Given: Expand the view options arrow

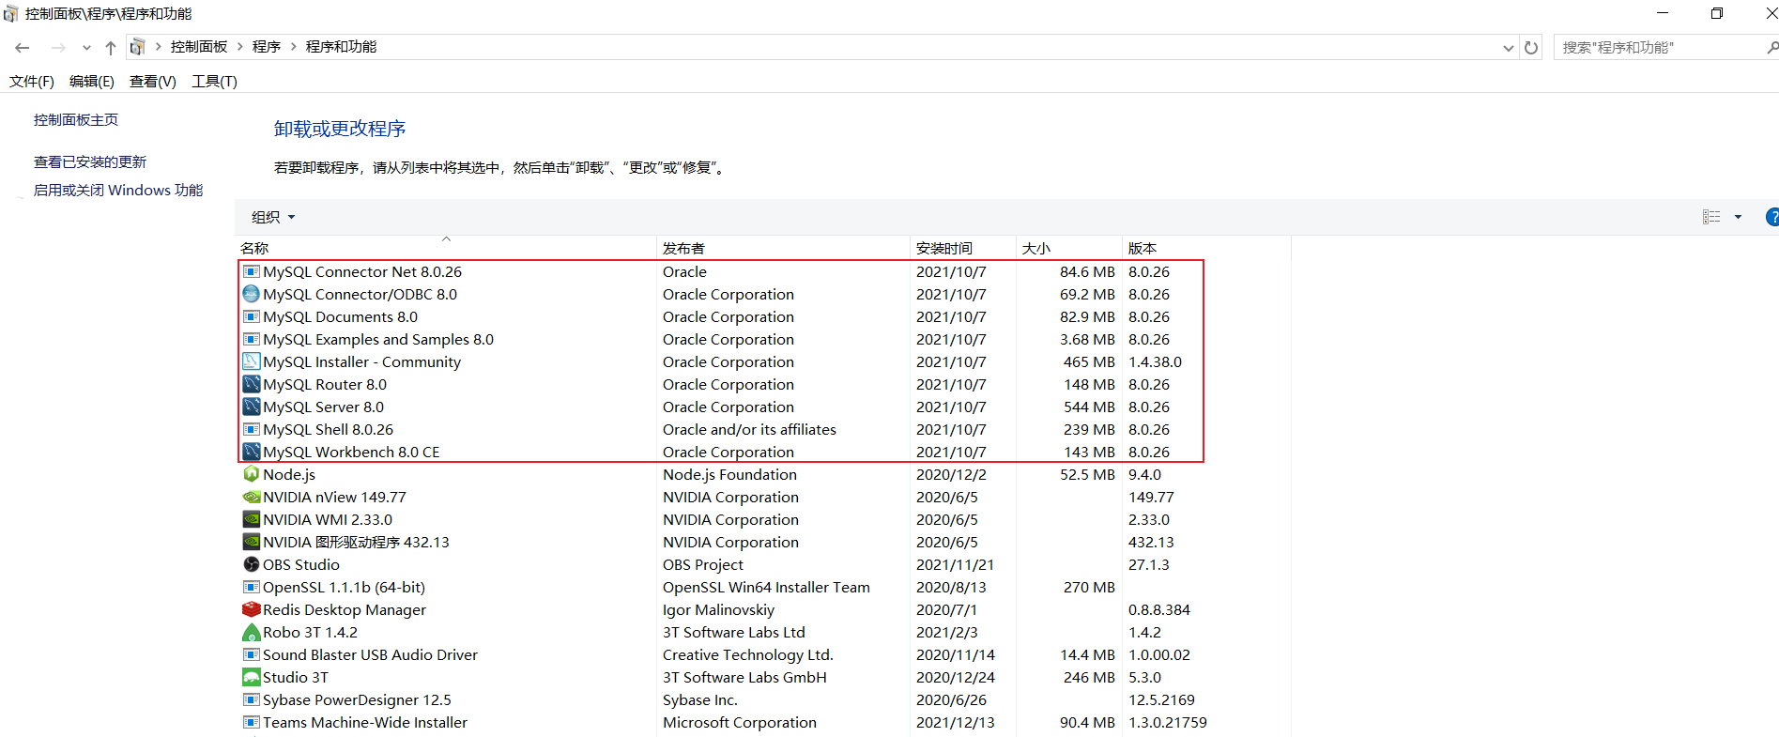Looking at the screenshot, I should (1738, 217).
